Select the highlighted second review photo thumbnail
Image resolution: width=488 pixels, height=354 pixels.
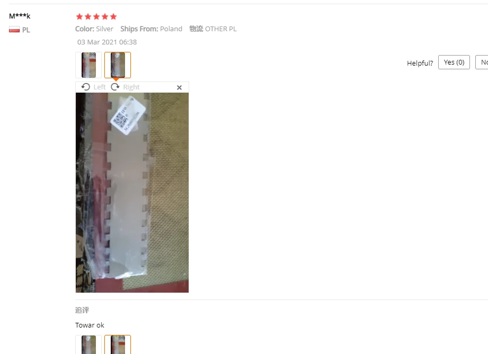(118, 65)
